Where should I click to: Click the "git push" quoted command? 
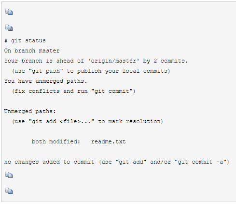pyautogui.click(x=46, y=71)
